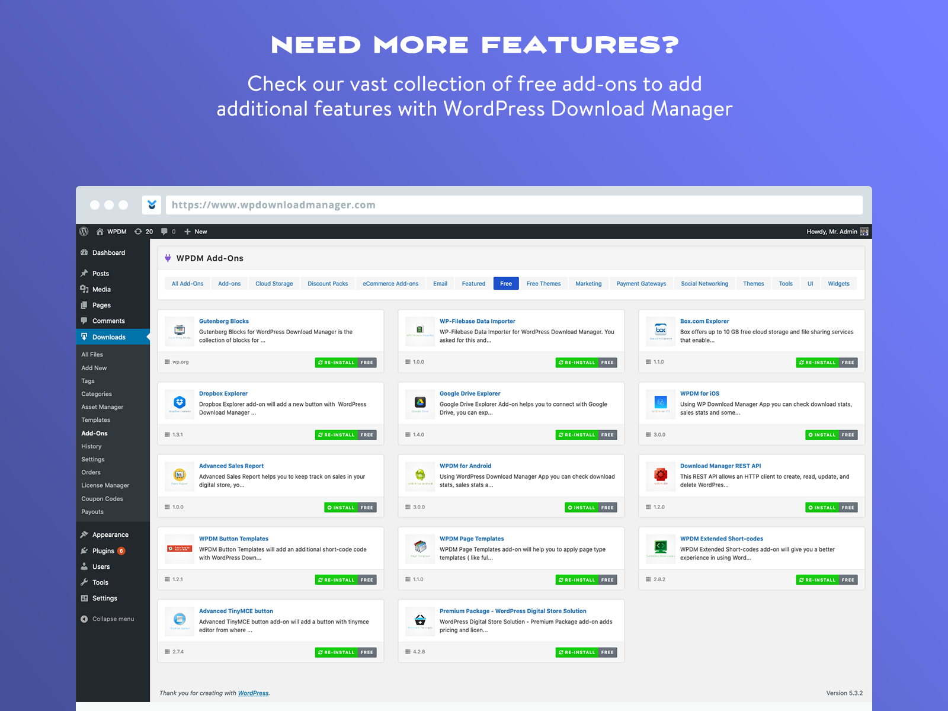Viewport: 948px width, 711px height.
Task: Open the Templates submenu item
Action: tap(96, 420)
